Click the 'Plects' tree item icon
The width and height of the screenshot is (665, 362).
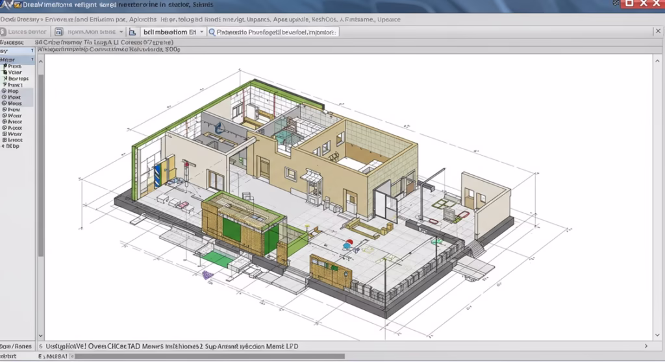pos(5,66)
